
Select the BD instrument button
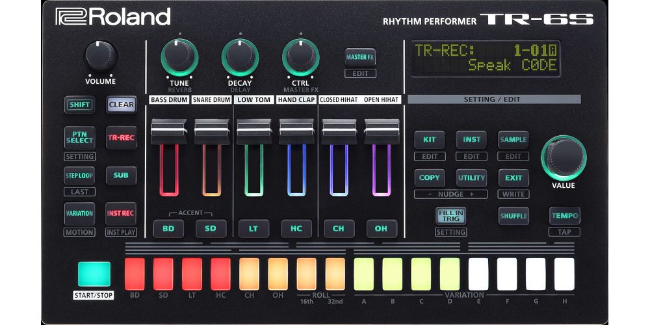coord(169,229)
